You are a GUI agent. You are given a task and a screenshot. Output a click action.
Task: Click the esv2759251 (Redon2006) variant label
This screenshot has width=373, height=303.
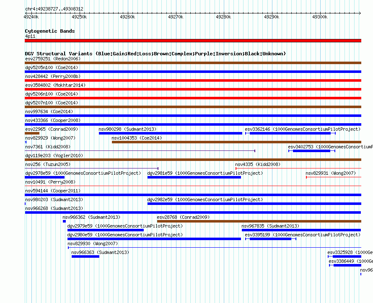tap(53, 59)
